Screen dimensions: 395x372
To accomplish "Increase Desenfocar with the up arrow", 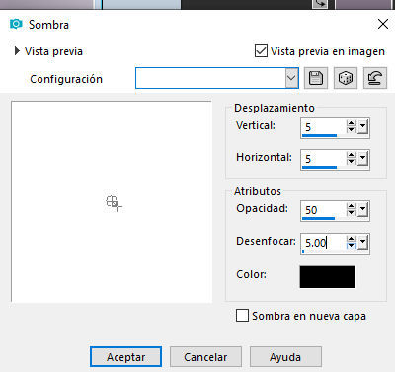I will (352, 239).
